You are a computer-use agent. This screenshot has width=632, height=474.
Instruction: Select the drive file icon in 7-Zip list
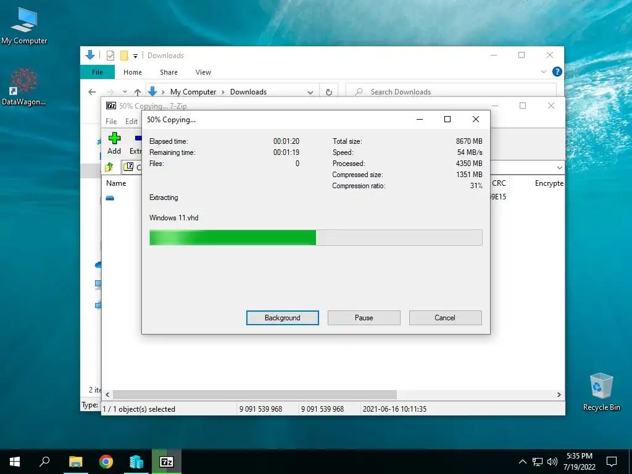tap(110, 198)
